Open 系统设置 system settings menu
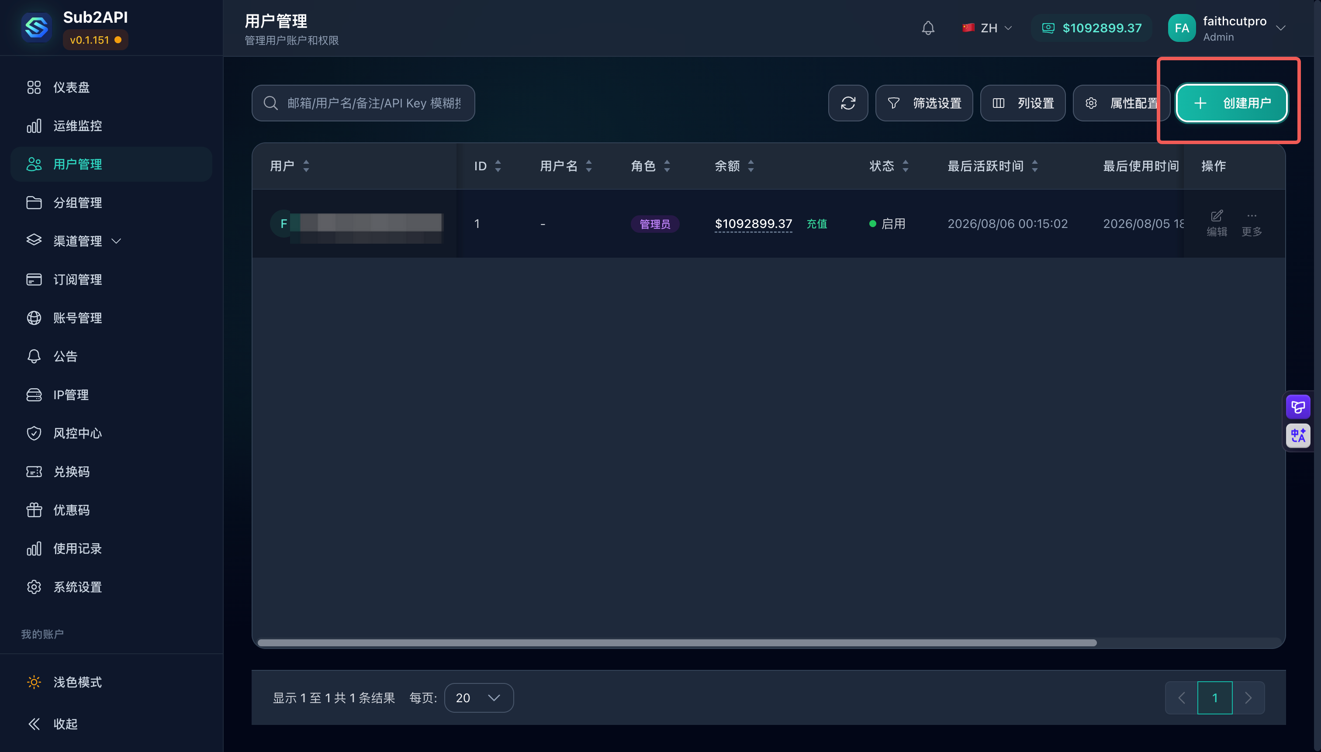The image size is (1321, 752). point(111,587)
